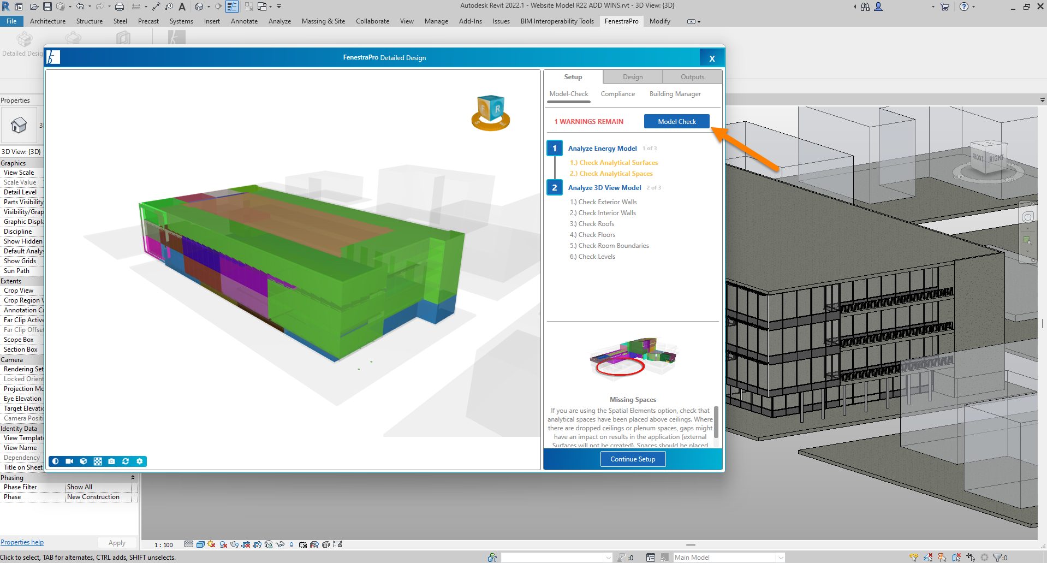Click the Check Exterior Walls item
The image size is (1047, 563).
pyautogui.click(x=603, y=202)
